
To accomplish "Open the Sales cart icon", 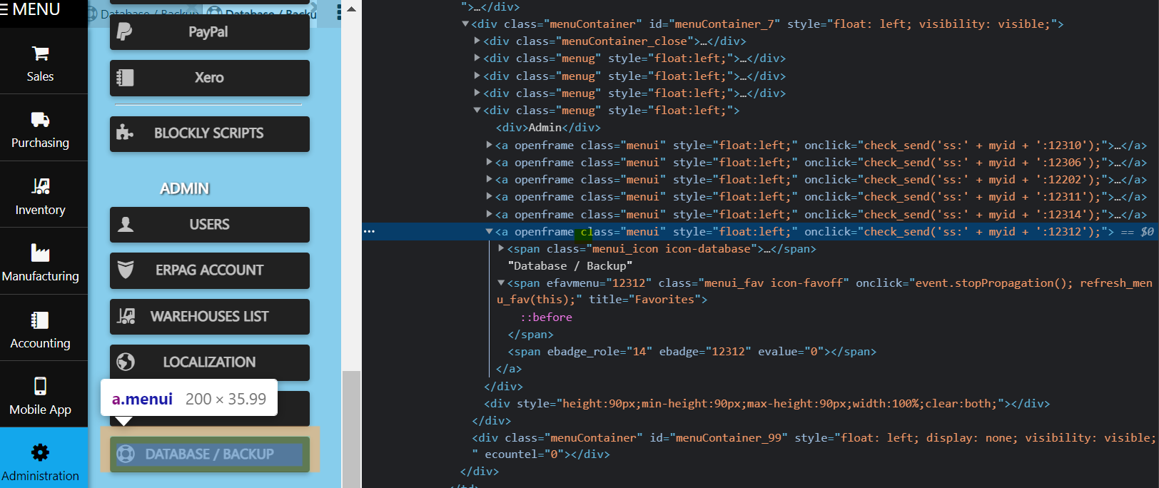I will coord(41,54).
